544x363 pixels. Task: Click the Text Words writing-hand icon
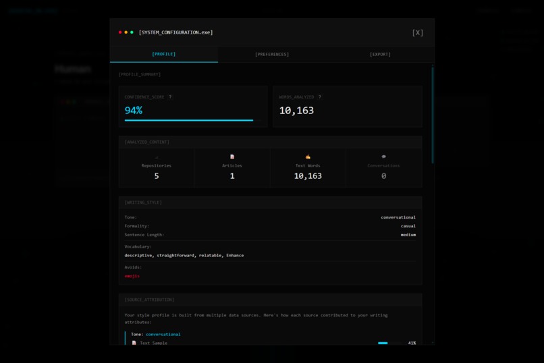[x=308, y=157]
